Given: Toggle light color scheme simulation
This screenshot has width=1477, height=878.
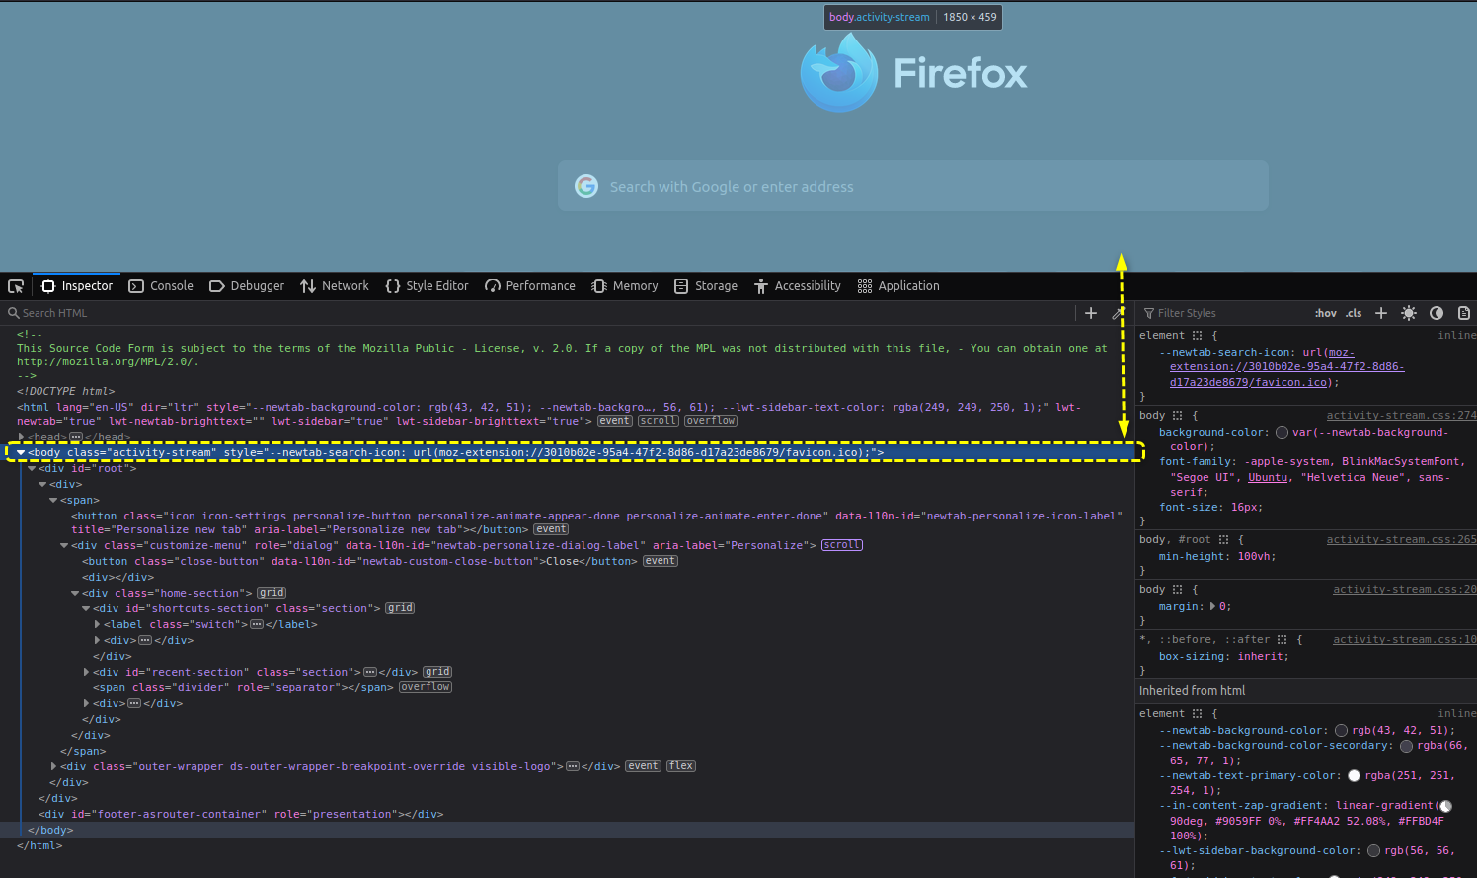Looking at the screenshot, I should tap(1409, 313).
